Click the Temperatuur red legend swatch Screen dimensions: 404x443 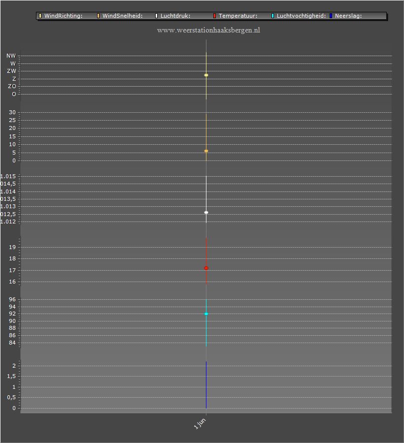215,16
